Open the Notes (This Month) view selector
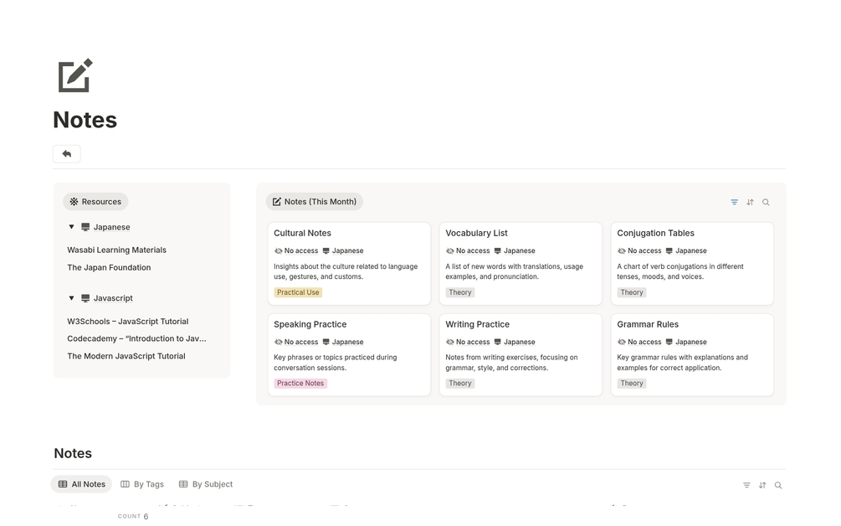 [315, 202]
